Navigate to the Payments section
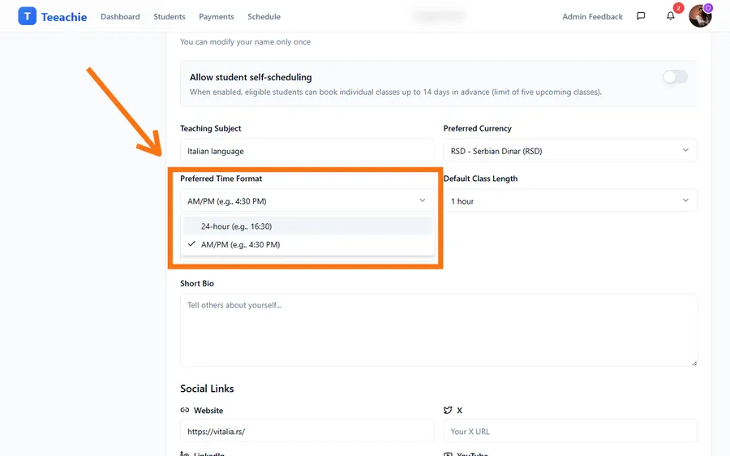The width and height of the screenshot is (730, 456). [x=217, y=17]
